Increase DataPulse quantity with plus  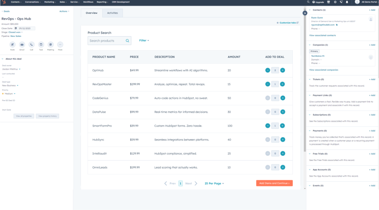(x=283, y=112)
